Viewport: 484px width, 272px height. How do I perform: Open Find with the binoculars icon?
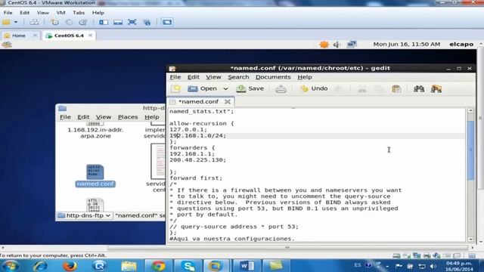418,89
